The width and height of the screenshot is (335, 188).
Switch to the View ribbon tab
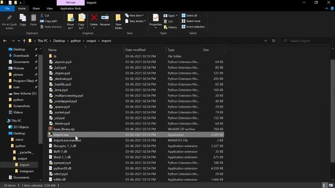point(50,8)
